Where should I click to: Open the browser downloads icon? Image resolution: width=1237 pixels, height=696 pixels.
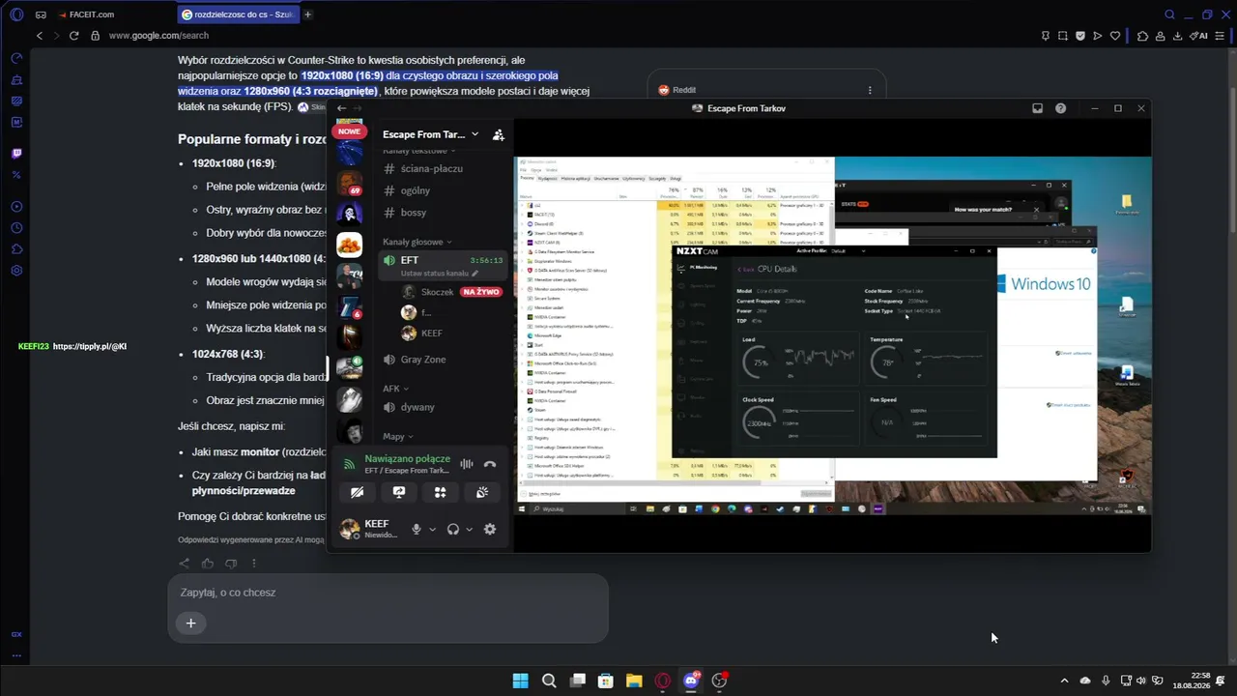[x=1177, y=36]
